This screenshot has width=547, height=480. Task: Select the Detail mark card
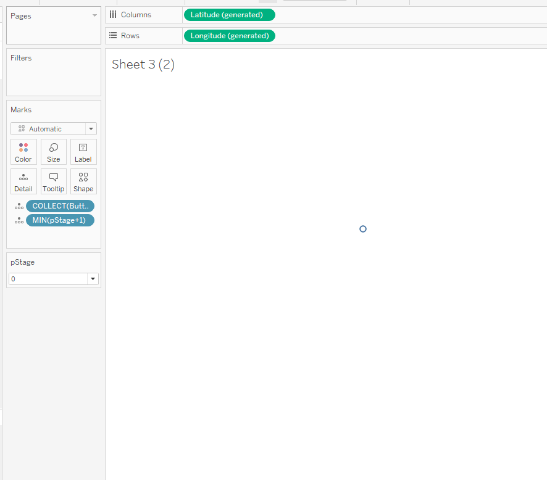pos(23,181)
